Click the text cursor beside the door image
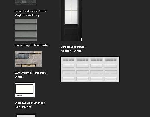This screenshot has width=150, height=117. coord(82,40)
